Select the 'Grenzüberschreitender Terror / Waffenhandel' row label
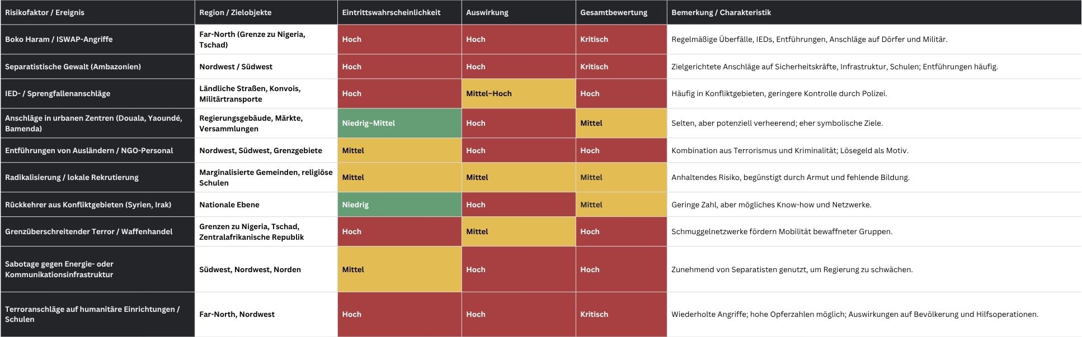 [x=88, y=231]
